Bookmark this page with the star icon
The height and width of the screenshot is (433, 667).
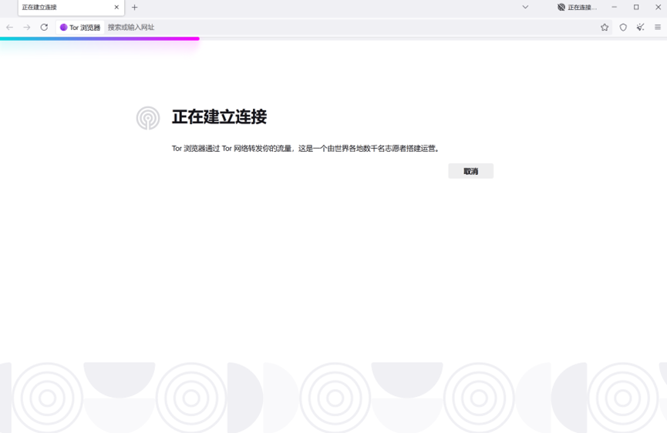pyautogui.click(x=605, y=27)
